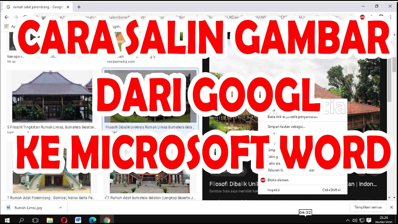
Task: Open the notification center icon
Action: tap(369, 221)
